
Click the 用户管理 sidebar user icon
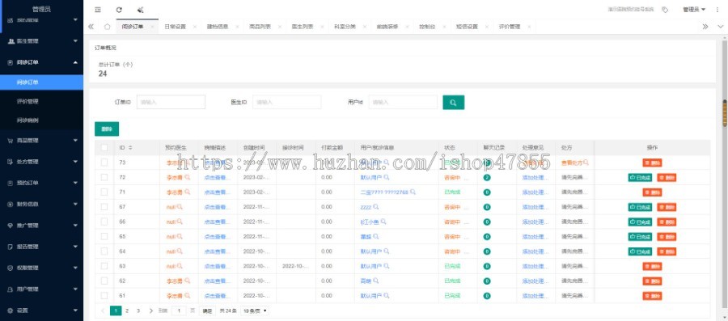pos(11,289)
